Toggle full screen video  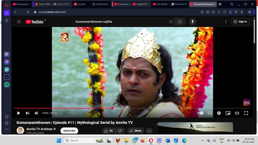pos(246,113)
